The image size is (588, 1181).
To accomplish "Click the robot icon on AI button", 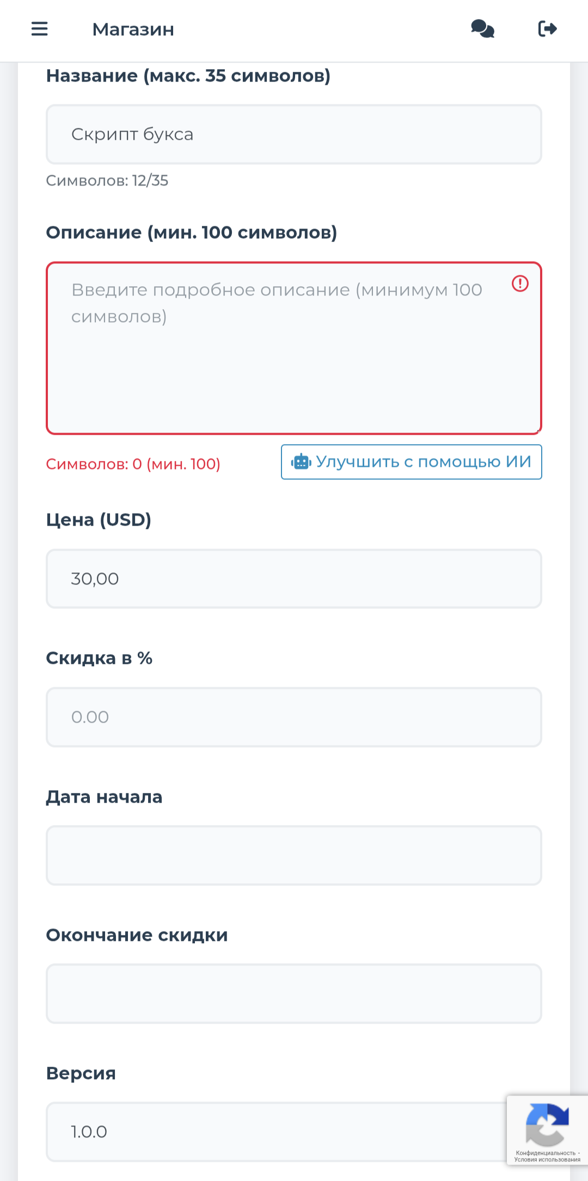I will 301,462.
